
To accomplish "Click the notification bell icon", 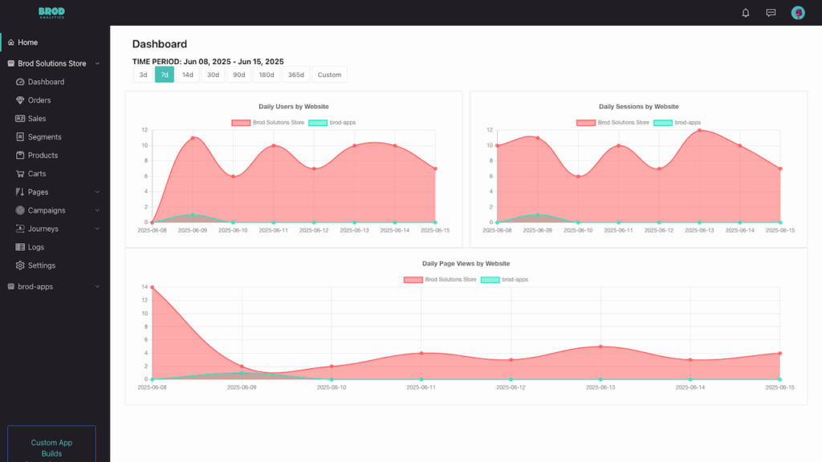I will tap(745, 13).
